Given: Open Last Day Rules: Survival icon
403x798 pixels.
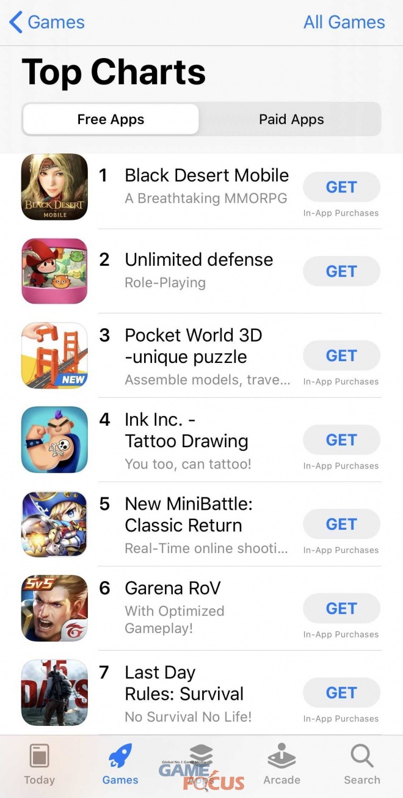Looking at the screenshot, I should [54, 692].
